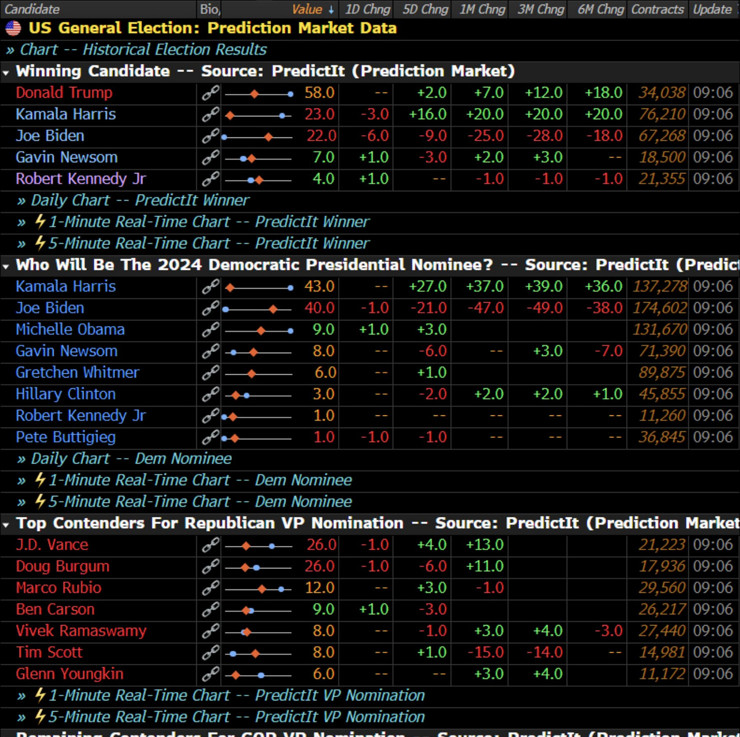Open bio link icon for J.D. Vance
This screenshot has height=737, width=740.
coord(210,545)
